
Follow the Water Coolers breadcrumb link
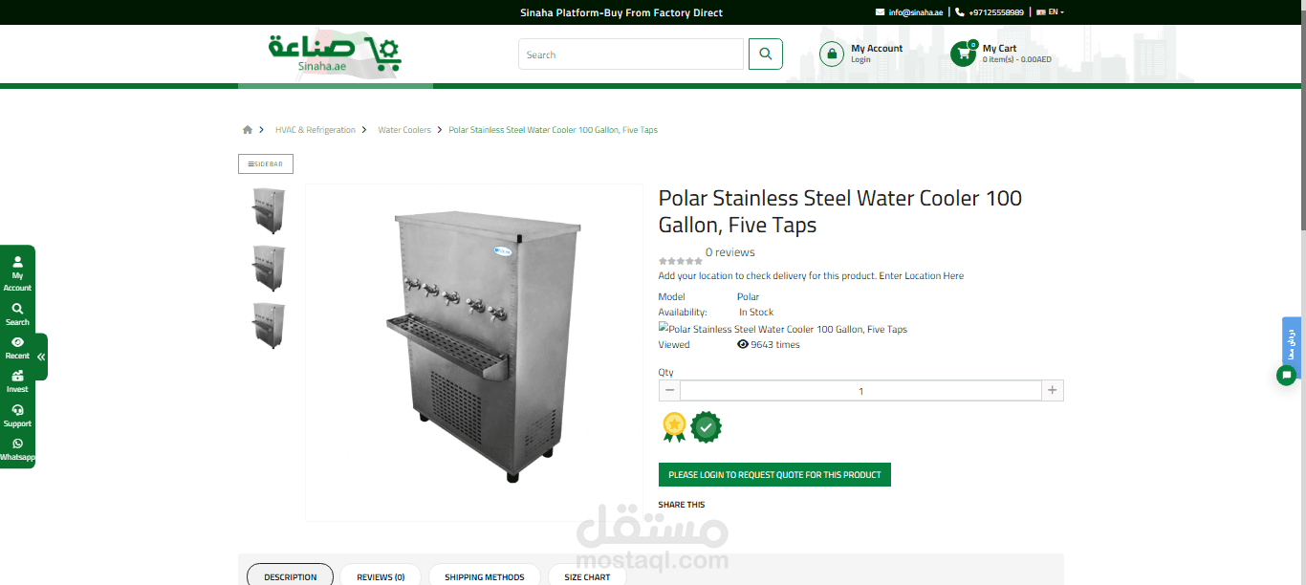point(404,130)
